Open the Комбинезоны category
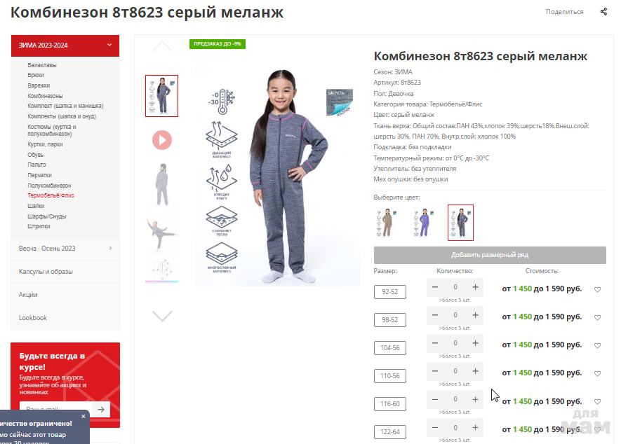 45,96
